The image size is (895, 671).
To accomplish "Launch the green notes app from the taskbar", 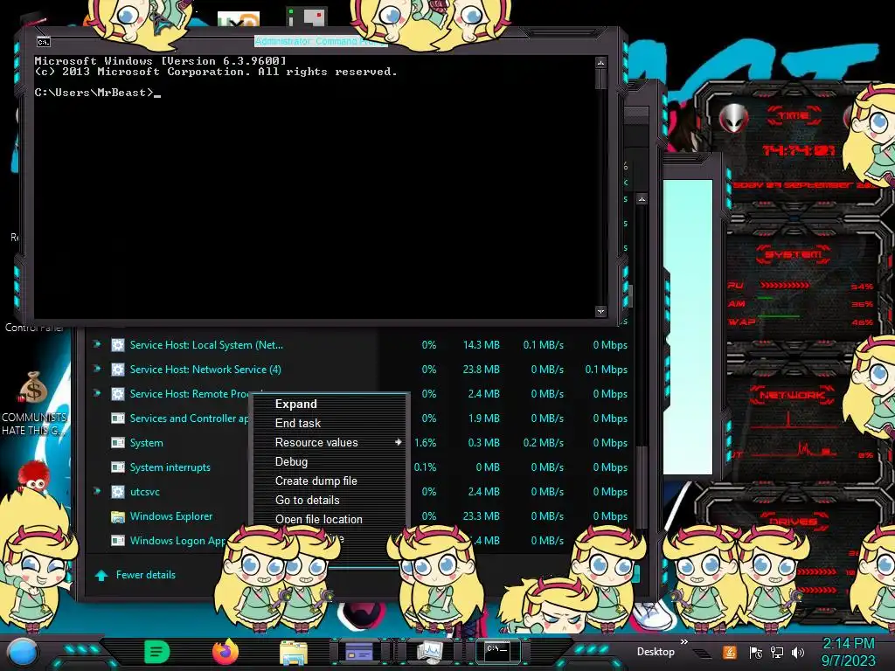I will [x=157, y=652].
